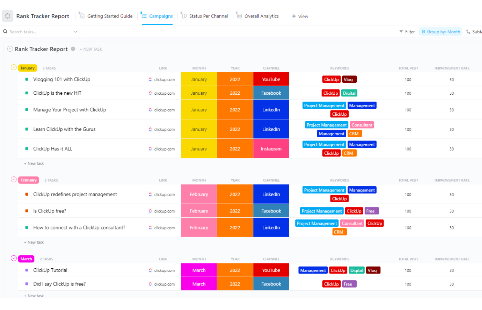Click the red YouTube channel cell for Vlogging 101

click(271, 79)
